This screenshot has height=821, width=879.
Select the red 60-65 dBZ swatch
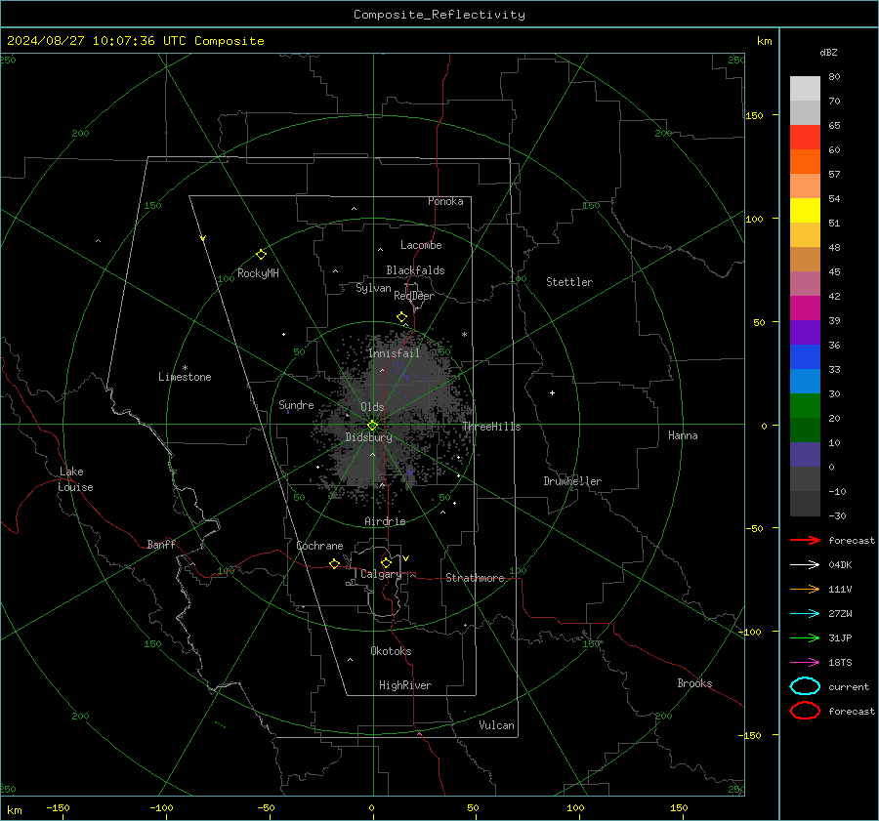[805, 137]
